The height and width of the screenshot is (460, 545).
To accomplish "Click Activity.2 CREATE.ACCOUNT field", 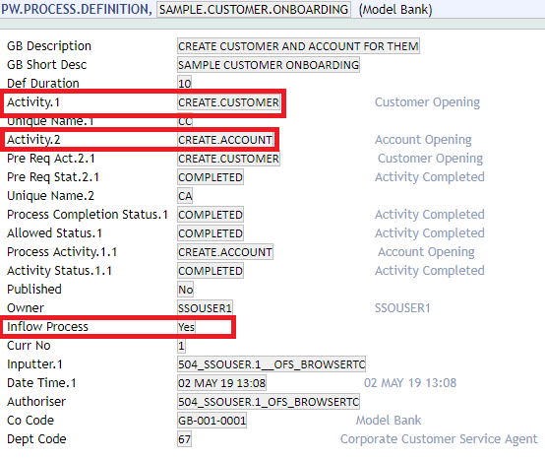I will (x=225, y=140).
